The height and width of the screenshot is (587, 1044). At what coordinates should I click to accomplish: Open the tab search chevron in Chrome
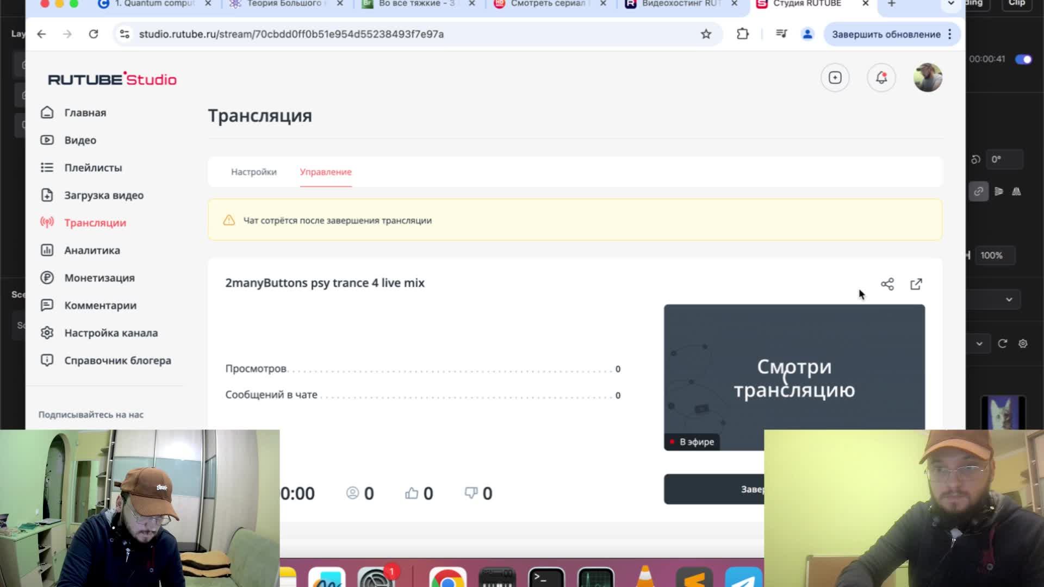click(x=950, y=4)
